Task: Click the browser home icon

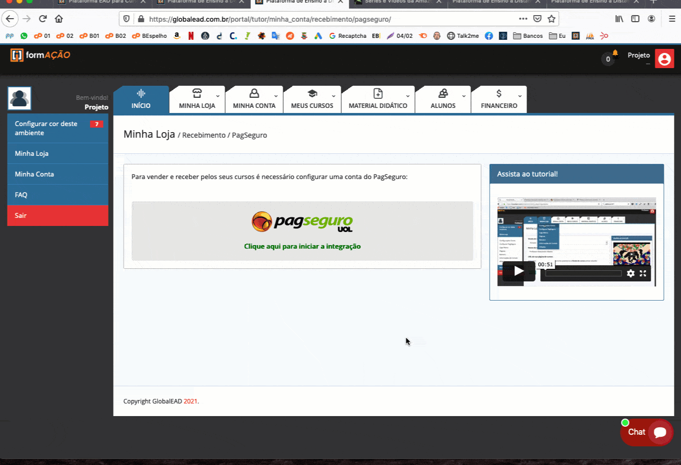Action: [59, 19]
